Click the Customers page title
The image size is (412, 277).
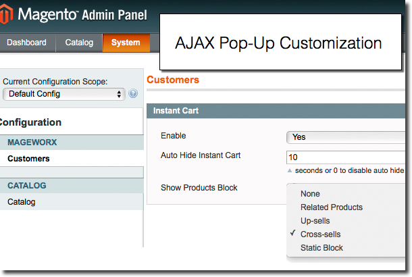click(173, 80)
